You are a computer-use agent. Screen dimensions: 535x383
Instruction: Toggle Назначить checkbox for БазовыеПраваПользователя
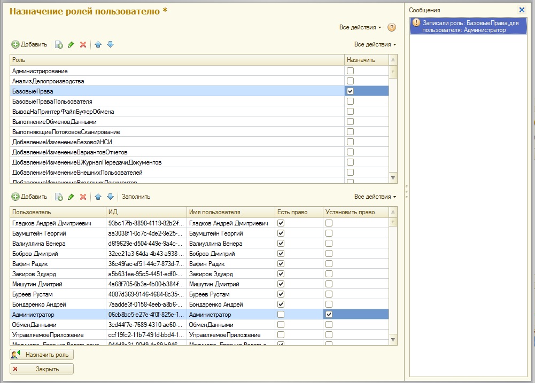pyautogui.click(x=351, y=101)
